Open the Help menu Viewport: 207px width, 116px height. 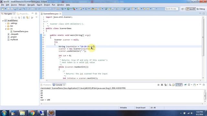coord(68,5)
